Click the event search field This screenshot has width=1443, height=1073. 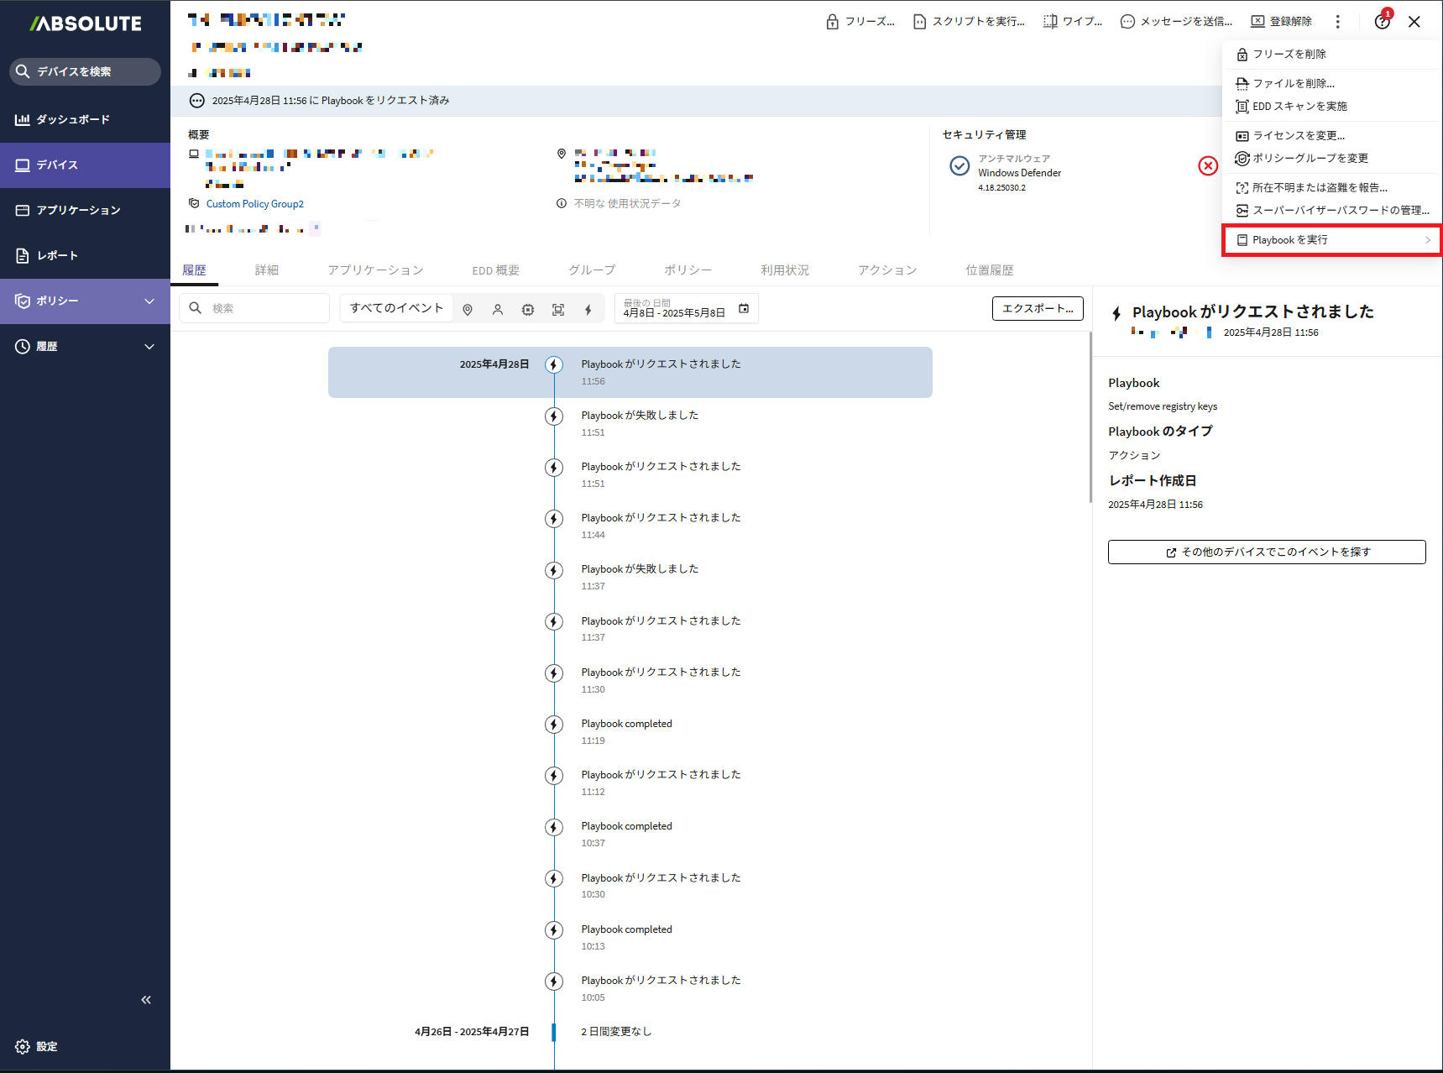click(x=255, y=308)
